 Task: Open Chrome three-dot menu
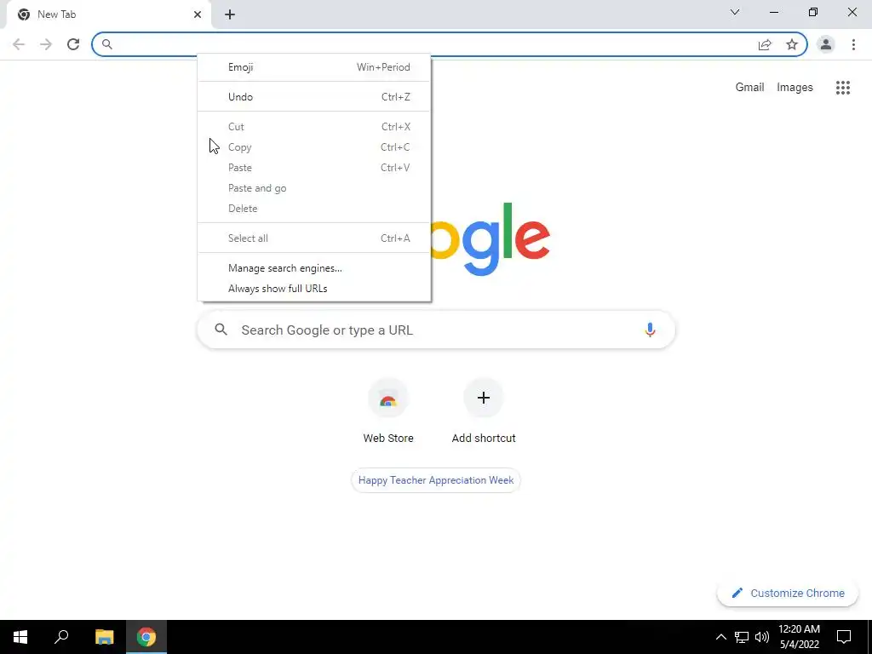(x=853, y=44)
